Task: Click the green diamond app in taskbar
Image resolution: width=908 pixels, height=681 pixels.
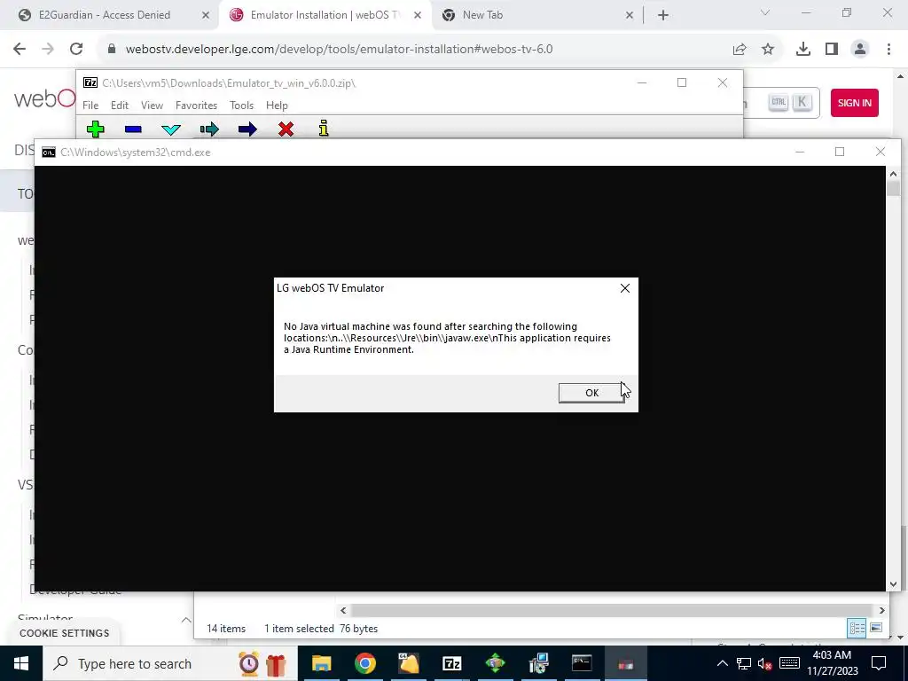Action: tap(495, 663)
